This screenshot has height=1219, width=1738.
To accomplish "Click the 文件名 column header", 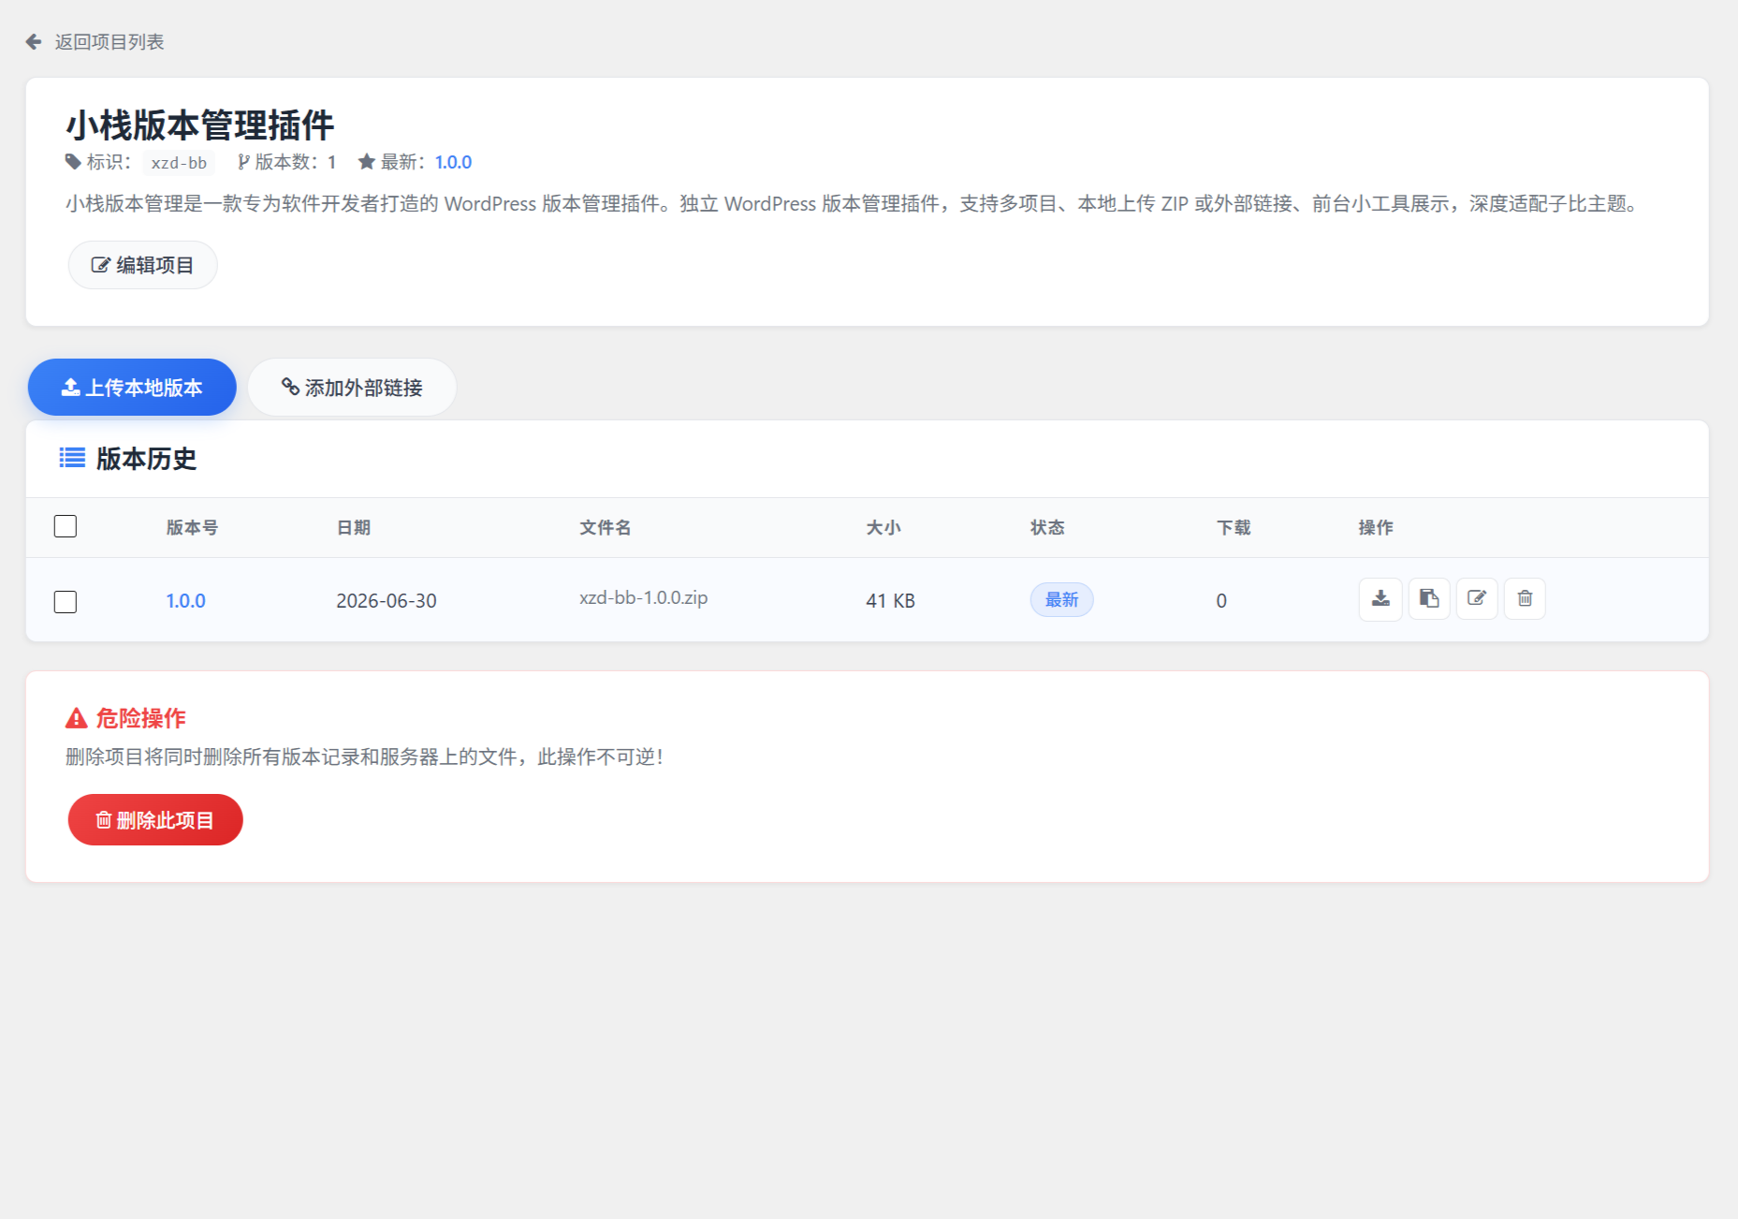I will (606, 528).
